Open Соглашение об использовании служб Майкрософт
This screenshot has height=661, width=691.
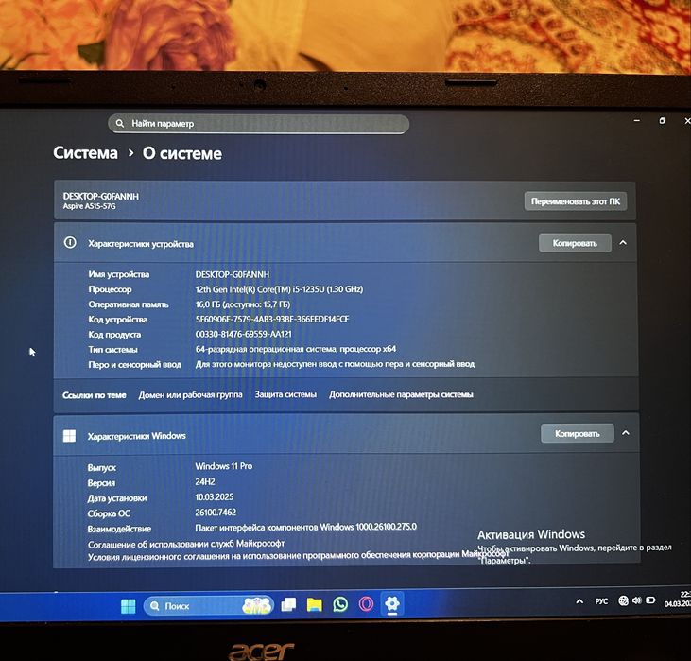(186, 544)
